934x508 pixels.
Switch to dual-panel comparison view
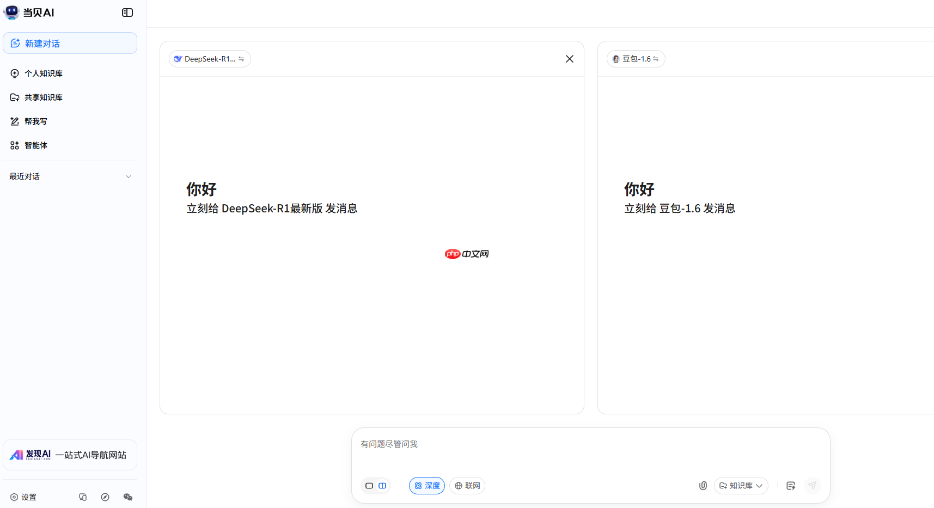coord(382,486)
